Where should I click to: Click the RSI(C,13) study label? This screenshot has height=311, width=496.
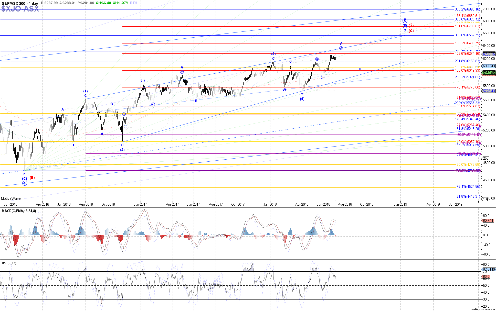(x=9, y=263)
